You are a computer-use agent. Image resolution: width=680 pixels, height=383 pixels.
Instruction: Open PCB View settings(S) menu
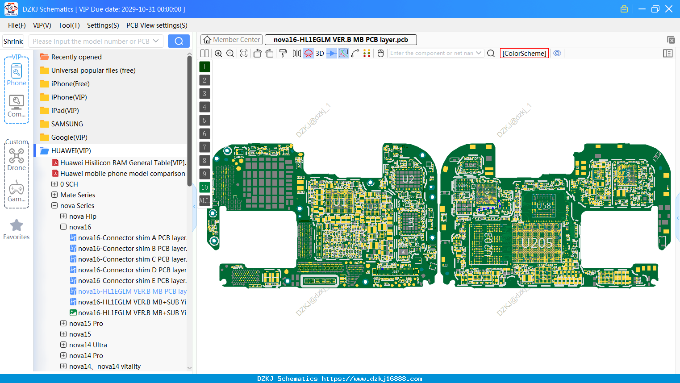[157, 25]
